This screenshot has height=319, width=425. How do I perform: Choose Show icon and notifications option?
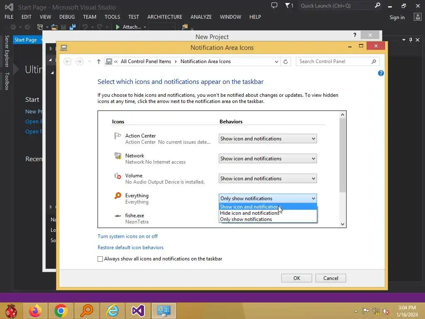268,207
